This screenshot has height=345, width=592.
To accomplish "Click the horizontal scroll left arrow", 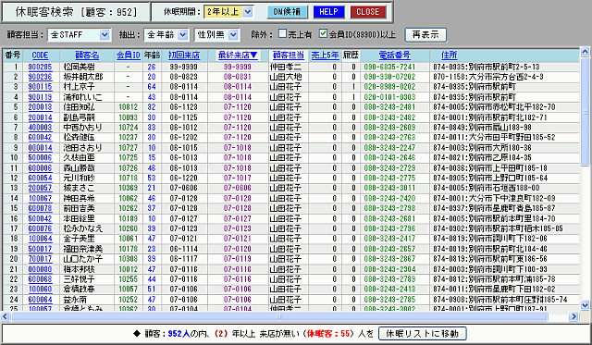I will [6, 316].
